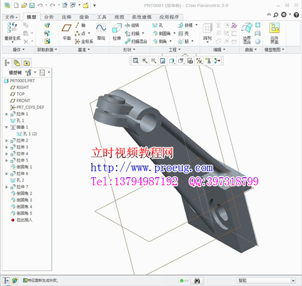The height and width of the screenshot is (286, 302).
Task: Click the Sweep (扫描) button
Action: [x=132, y=34]
